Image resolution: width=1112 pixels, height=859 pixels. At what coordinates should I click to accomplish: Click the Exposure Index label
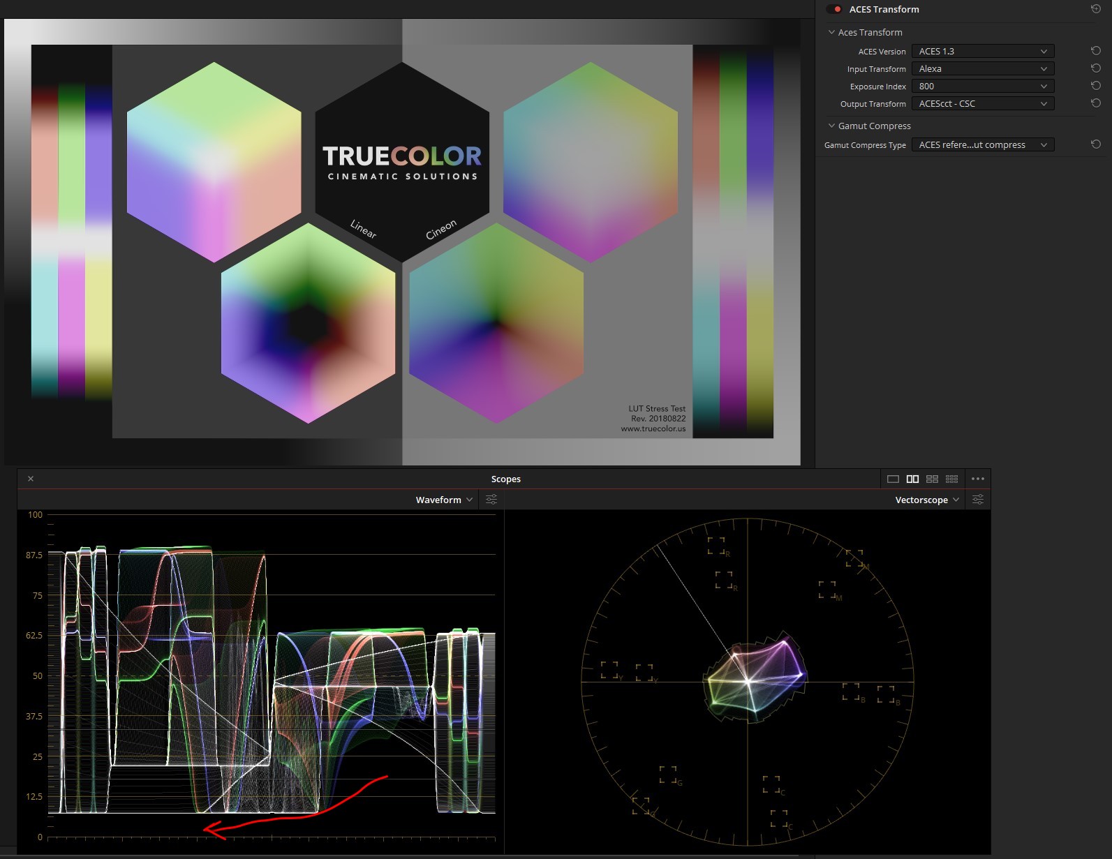[x=877, y=87]
